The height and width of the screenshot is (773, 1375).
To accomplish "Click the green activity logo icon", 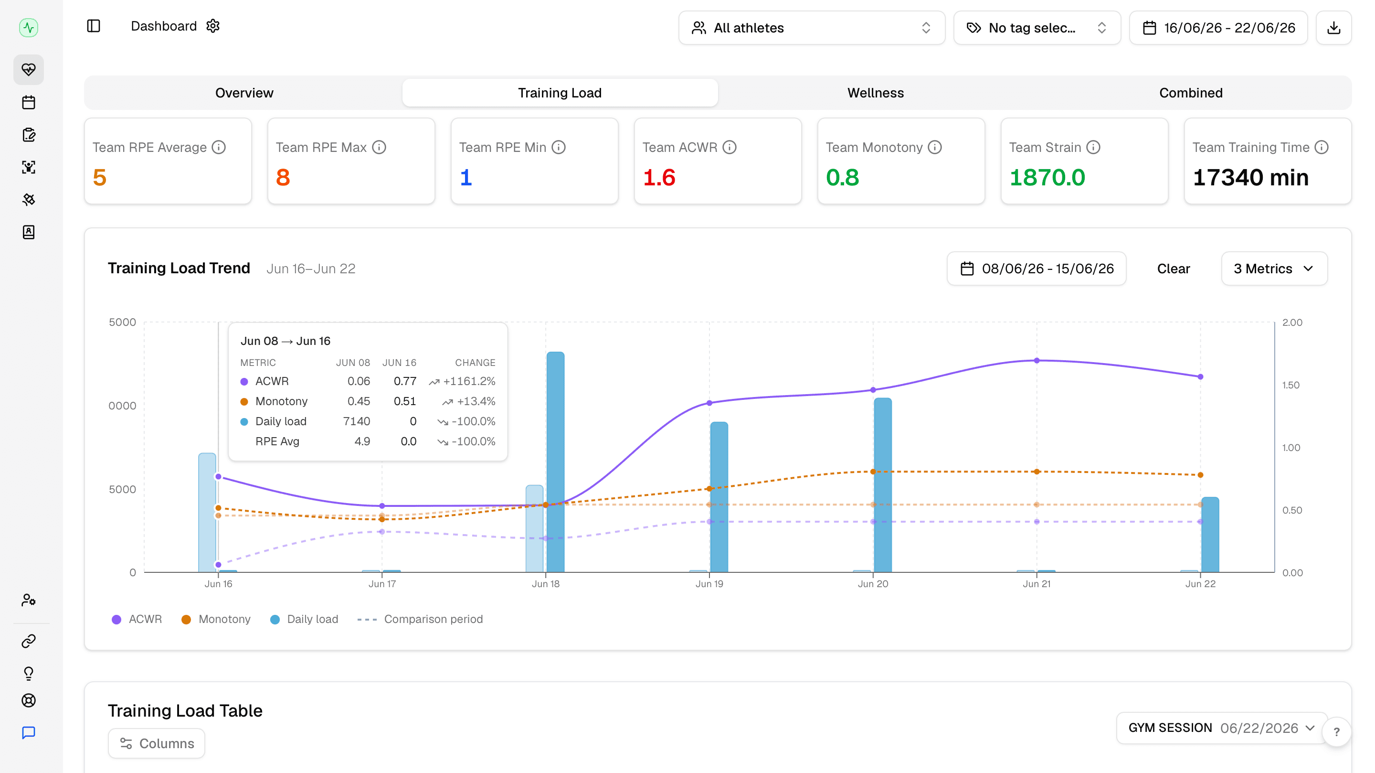I will click(x=28, y=27).
